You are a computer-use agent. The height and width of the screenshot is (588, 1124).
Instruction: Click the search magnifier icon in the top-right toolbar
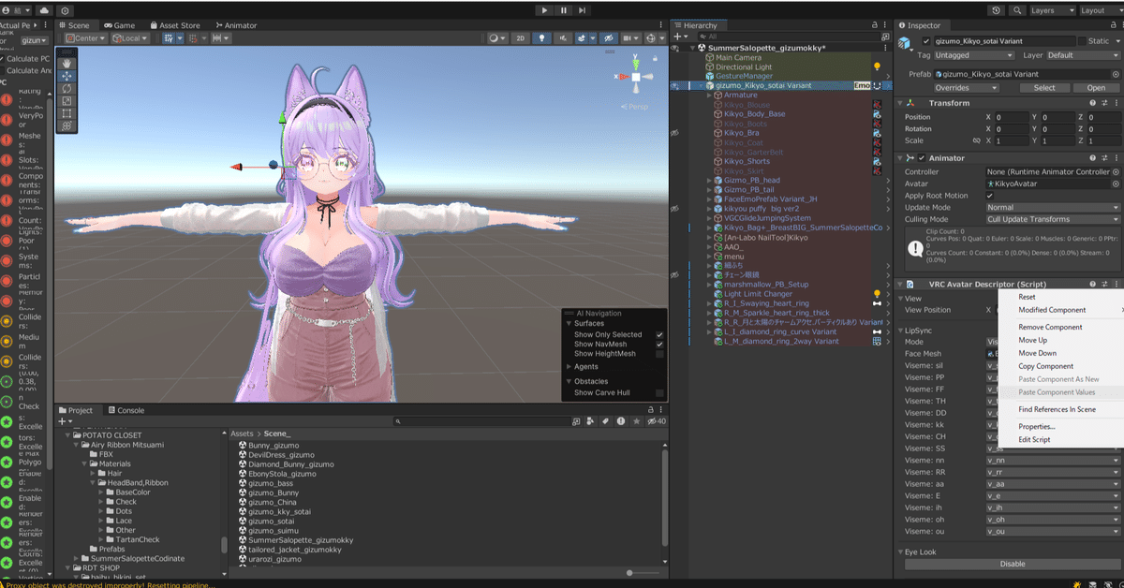point(1017,10)
